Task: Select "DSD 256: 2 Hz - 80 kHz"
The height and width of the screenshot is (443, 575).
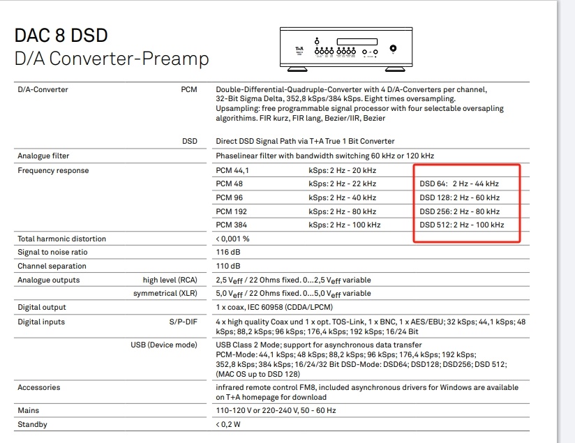Action: [x=459, y=211]
